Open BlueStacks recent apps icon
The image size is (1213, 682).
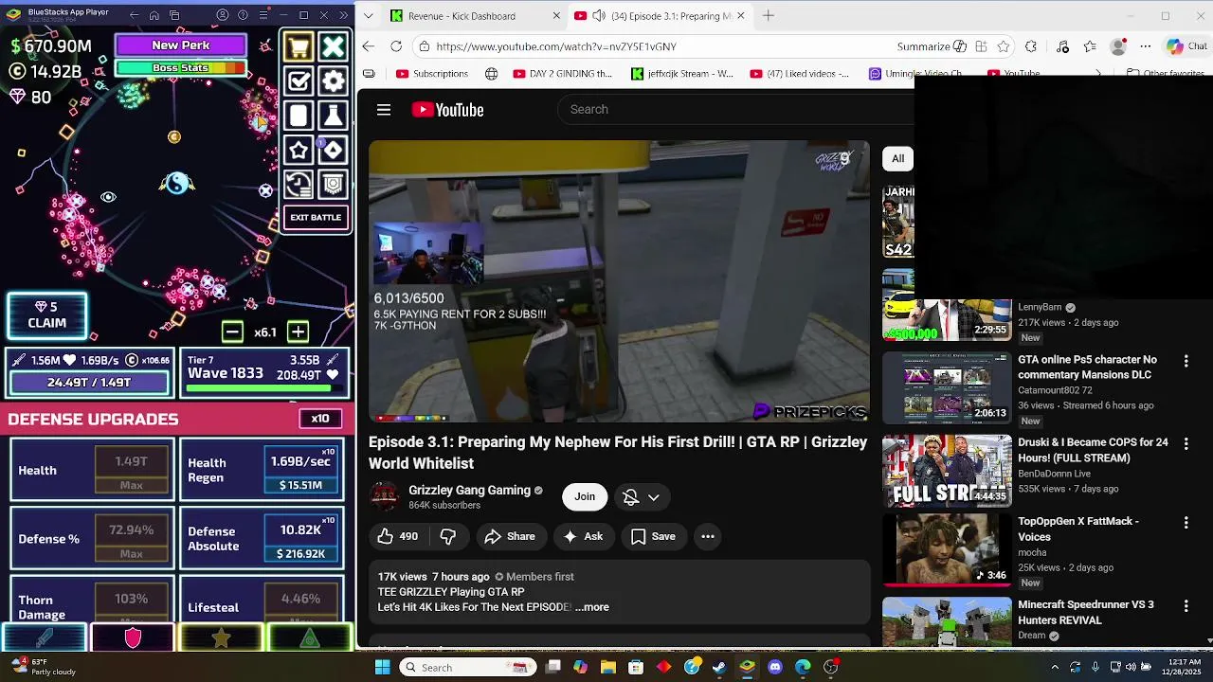(x=175, y=15)
